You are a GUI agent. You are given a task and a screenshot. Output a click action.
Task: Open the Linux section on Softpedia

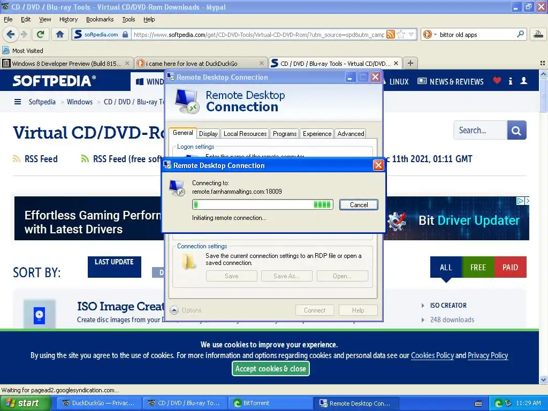pos(399,82)
